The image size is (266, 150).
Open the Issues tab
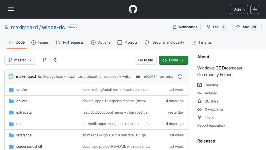pyautogui.click(x=40, y=42)
